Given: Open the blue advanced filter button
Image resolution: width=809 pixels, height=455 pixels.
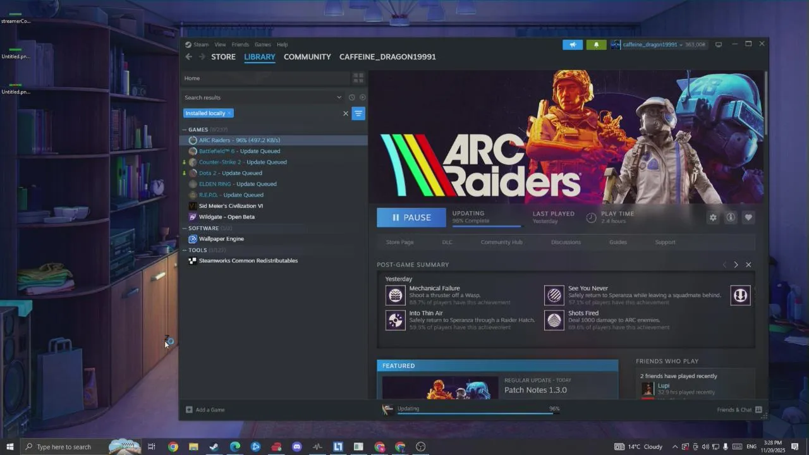Looking at the screenshot, I should pyautogui.click(x=358, y=113).
